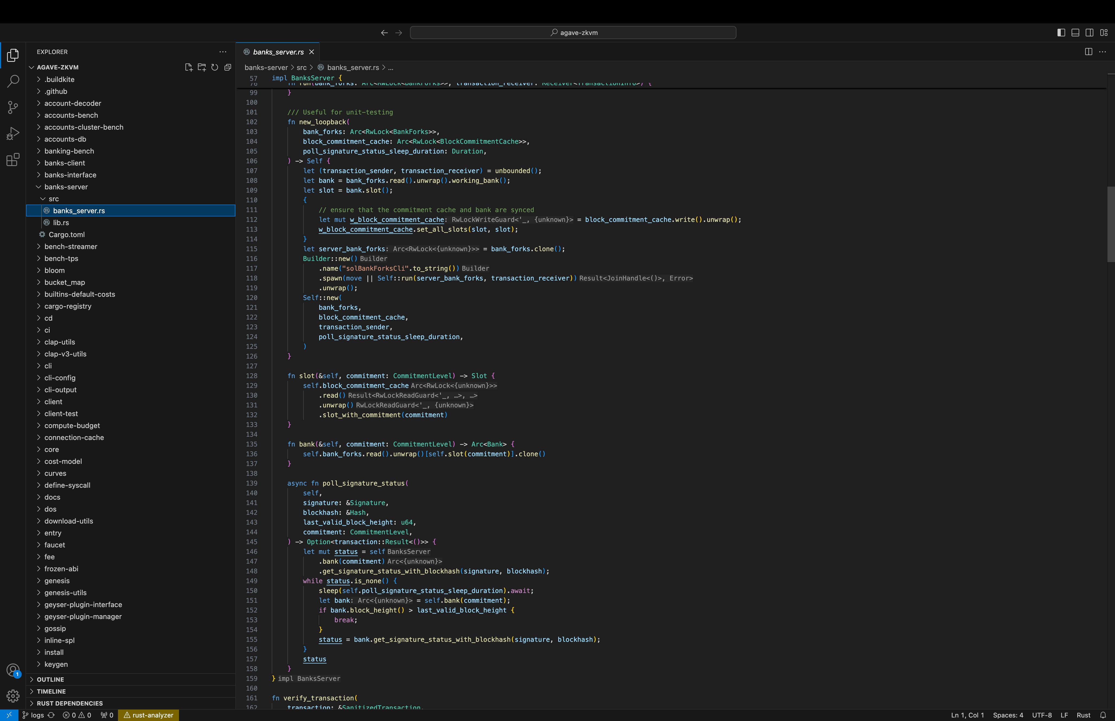Image resolution: width=1115 pixels, height=721 pixels.
Task: Go forward with the navigation arrow
Action: (x=399, y=33)
